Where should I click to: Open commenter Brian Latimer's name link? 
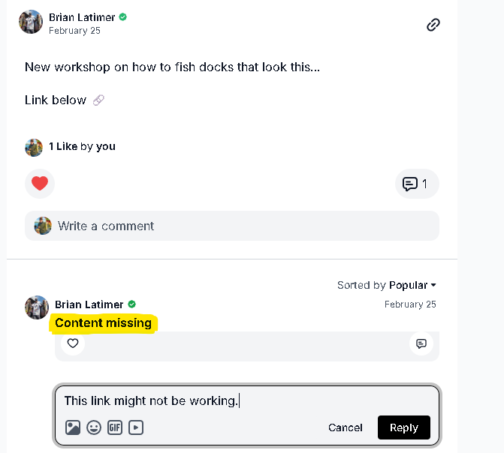pyautogui.click(x=89, y=304)
